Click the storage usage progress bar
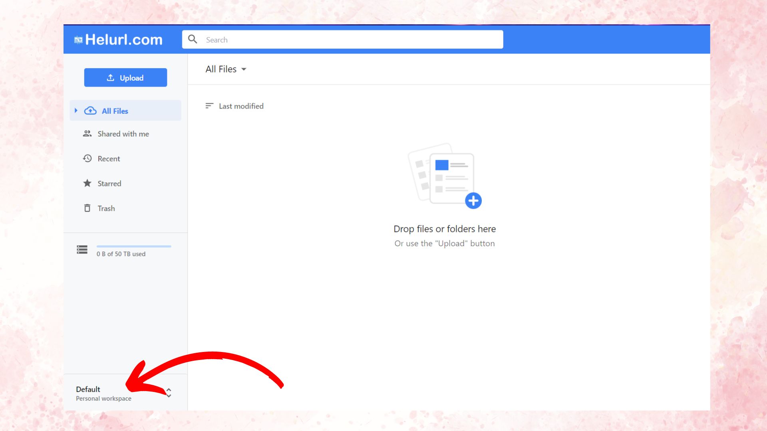This screenshot has height=431, width=767. tap(134, 246)
